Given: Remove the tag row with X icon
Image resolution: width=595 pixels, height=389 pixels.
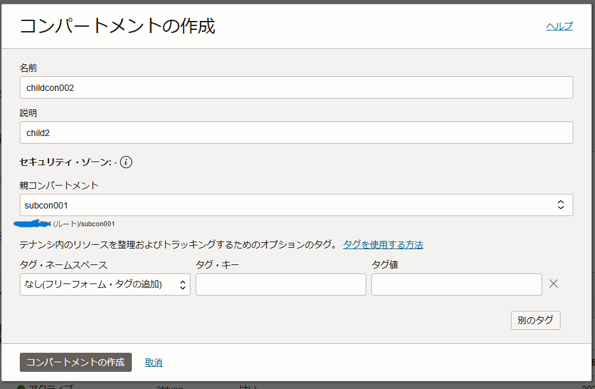Looking at the screenshot, I should (553, 283).
